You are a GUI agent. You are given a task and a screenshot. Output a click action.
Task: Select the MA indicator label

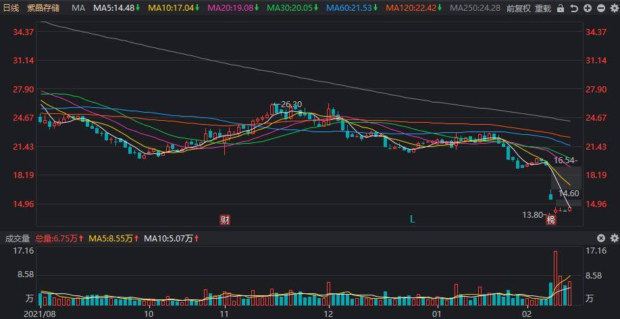(78, 8)
